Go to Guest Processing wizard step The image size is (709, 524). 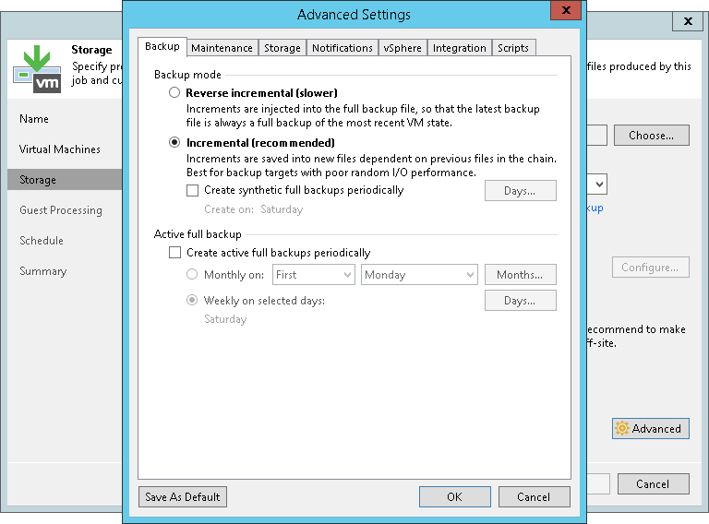click(61, 210)
